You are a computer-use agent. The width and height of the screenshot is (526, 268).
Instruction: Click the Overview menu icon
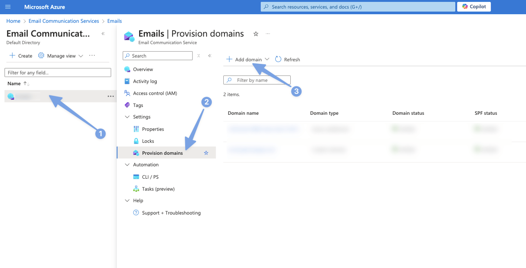(x=127, y=69)
